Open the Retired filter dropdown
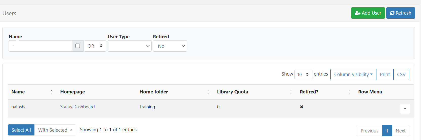 [x=170, y=46]
